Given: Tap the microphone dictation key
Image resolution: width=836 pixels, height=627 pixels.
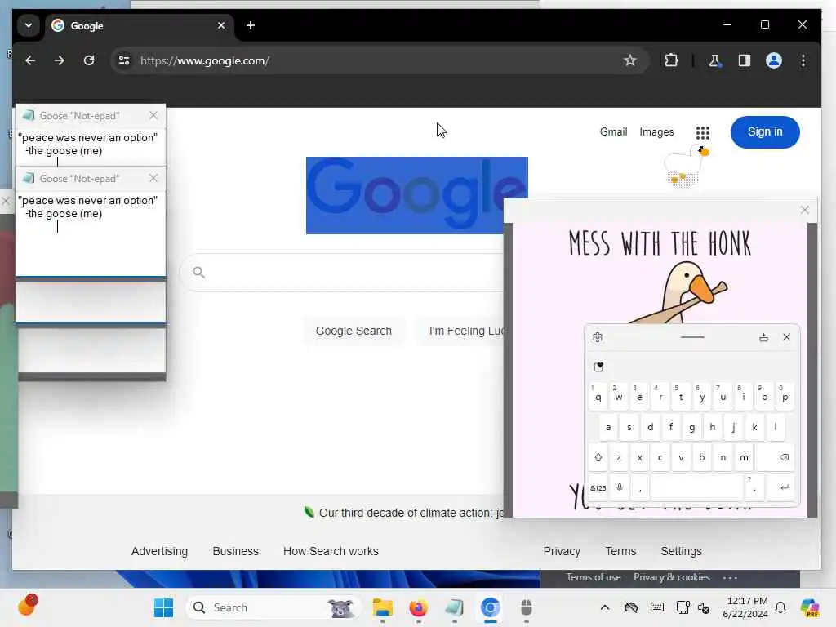Looking at the screenshot, I should pyautogui.click(x=619, y=487).
